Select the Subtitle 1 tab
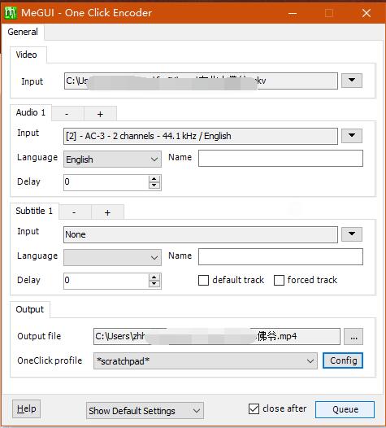Image resolution: width=386 pixels, height=428 pixels. tap(34, 211)
